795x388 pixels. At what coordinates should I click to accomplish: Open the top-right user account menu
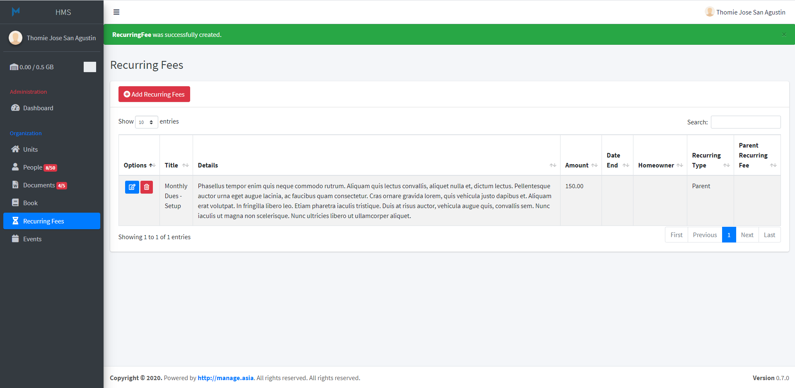click(745, 12)
